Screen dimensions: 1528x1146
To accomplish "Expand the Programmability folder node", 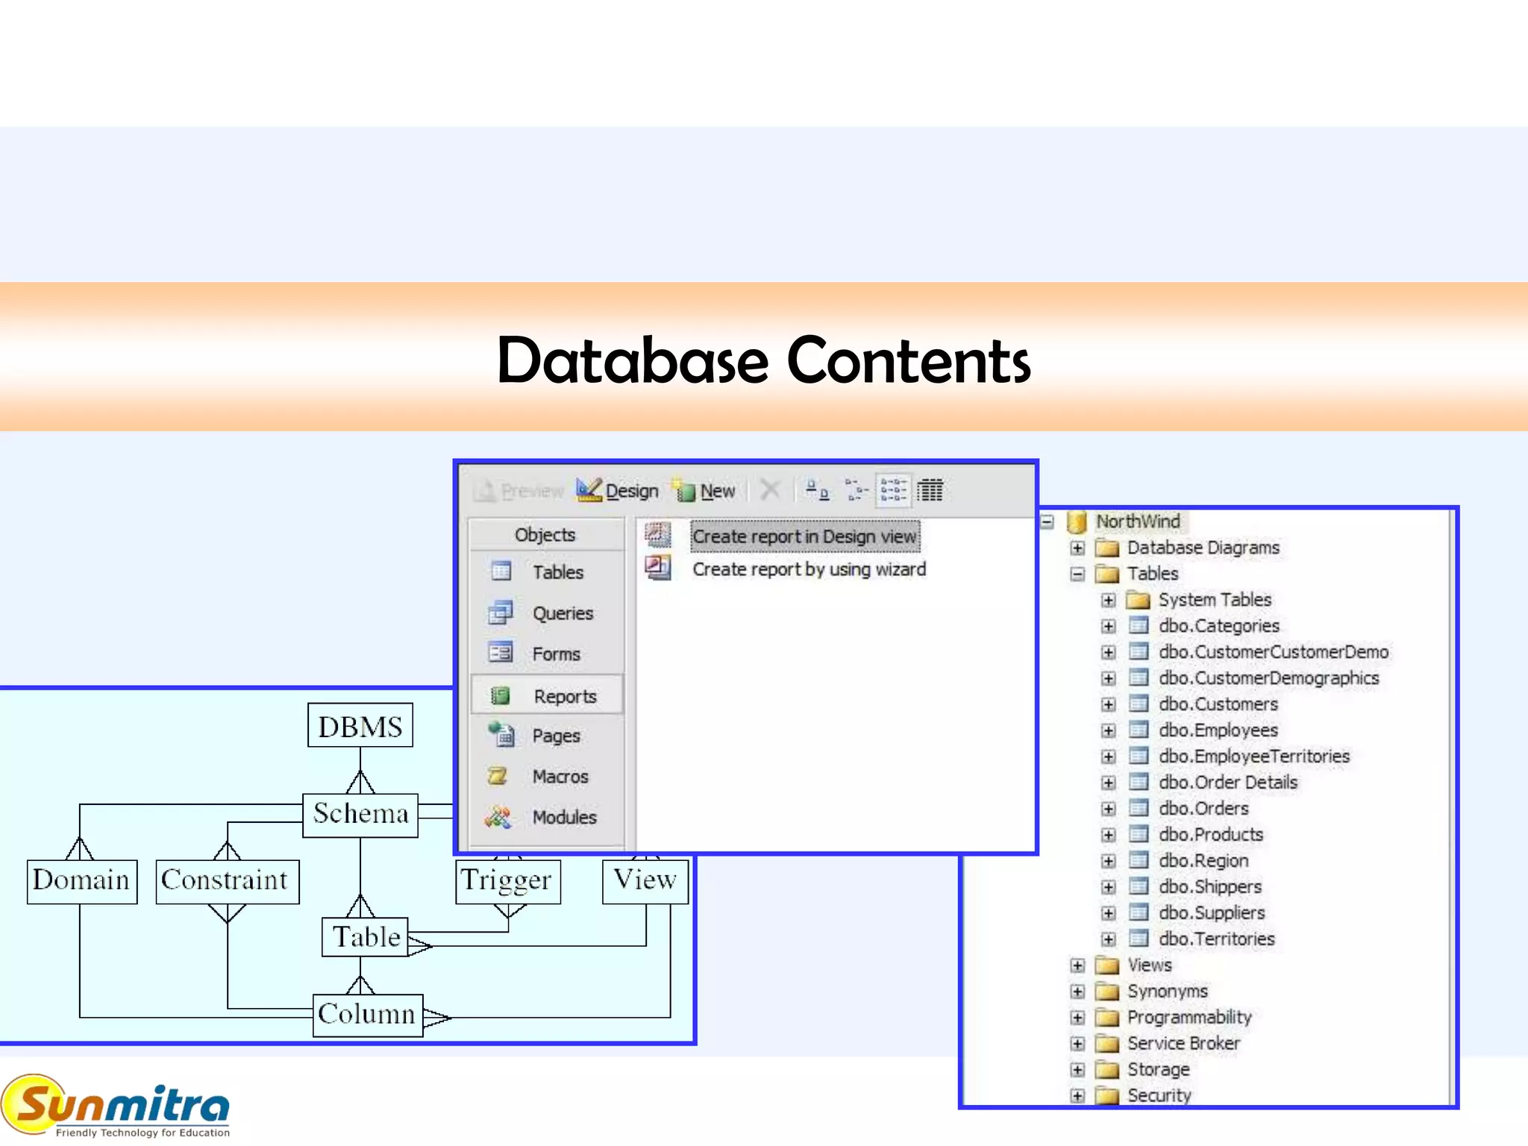I will [x=1077, y=1018].
